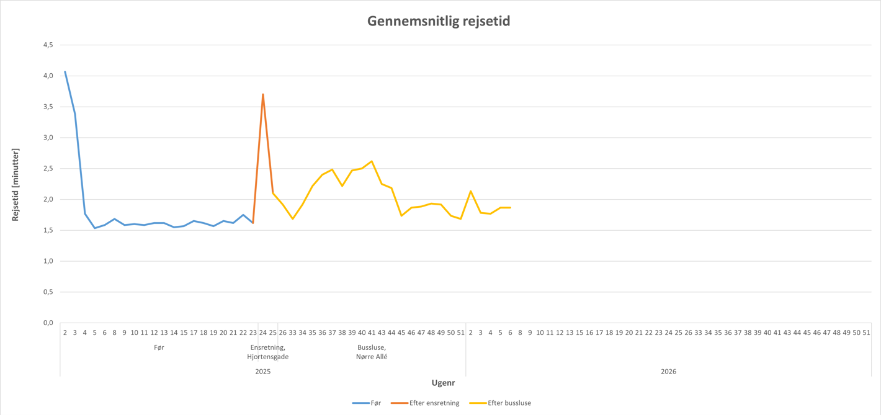Click the 'Efter ensretning' legend entry text
The width and height of the screenshot is (881, 415).
click(x=434, y=403)
